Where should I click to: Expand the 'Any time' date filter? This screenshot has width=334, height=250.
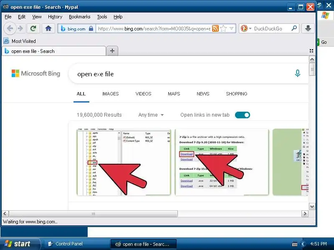tap(151, 115)
